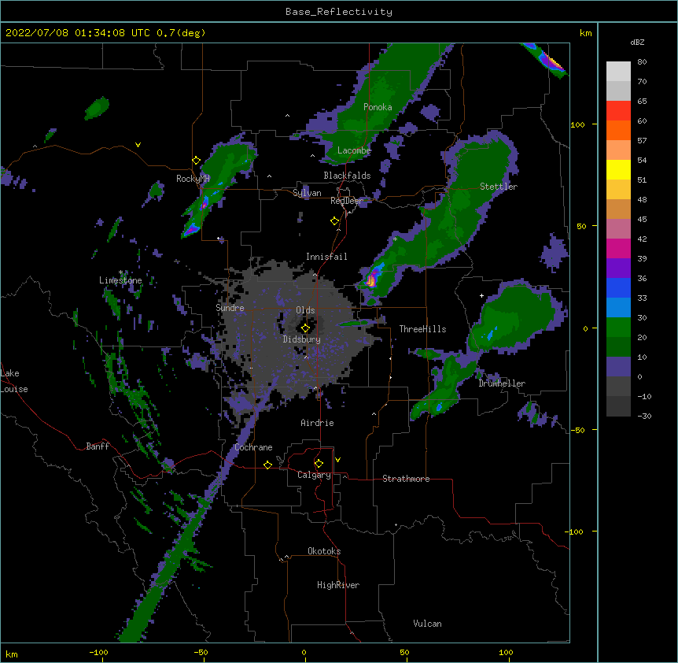Image resolution: width=678 pixels, height=663 pixels.
Task: Click the Calgary city label
Action: pyautogui.click(x=314, y=475)
